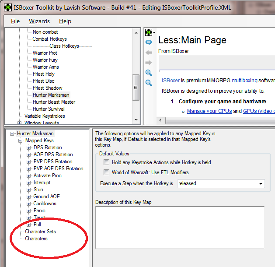Expand the Pull node
The width and height of the screenshot is (275, 267).
(x=28, y=225)
